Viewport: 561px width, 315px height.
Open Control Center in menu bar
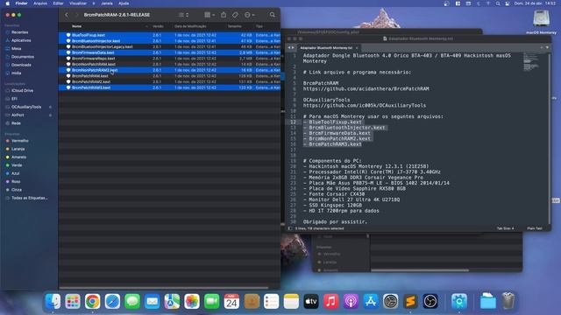508,3
